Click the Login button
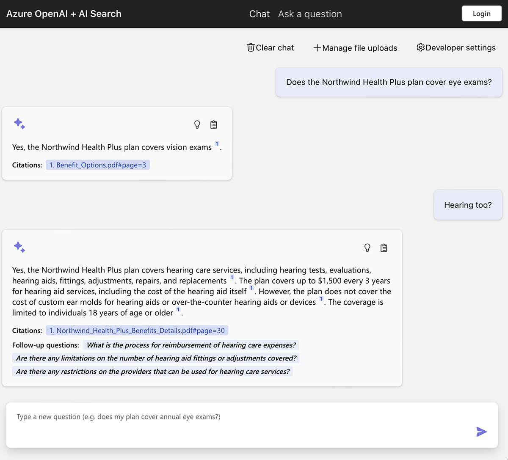The width and height of the screenshot is (508, 460). click(481, 13)
